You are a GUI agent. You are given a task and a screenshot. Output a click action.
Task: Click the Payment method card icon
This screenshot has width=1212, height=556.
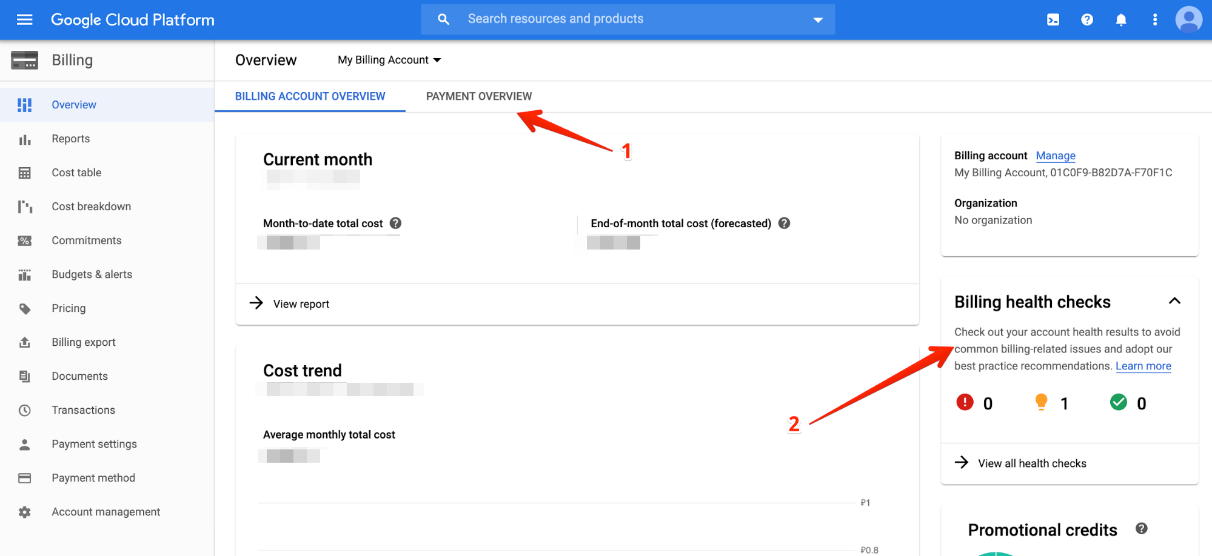tap(25, 478)
